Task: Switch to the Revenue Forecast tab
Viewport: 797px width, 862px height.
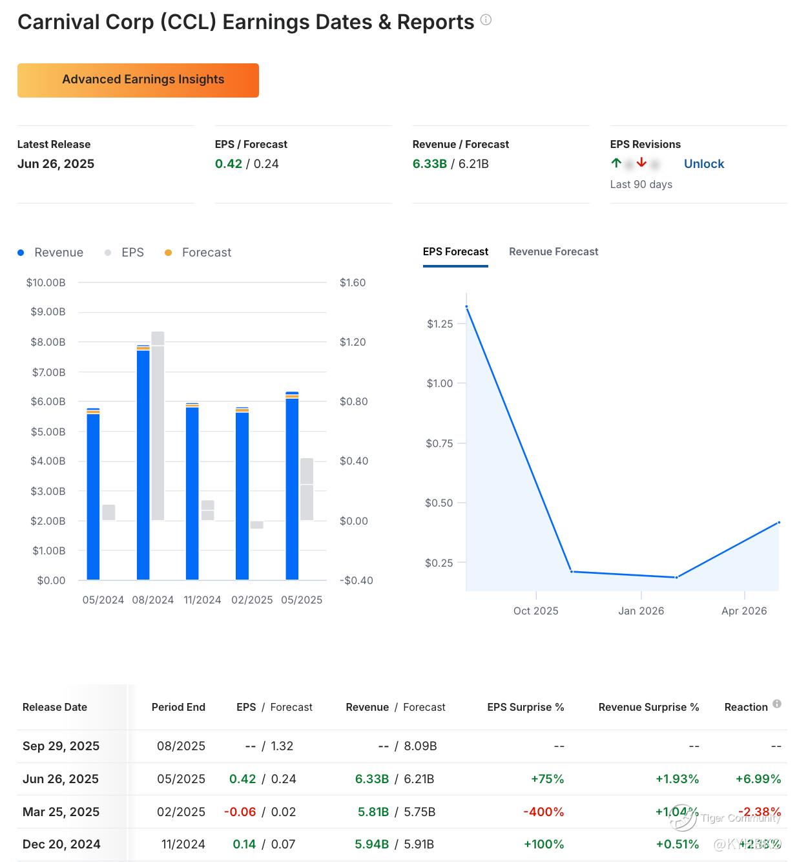Action: tap(554, 252)
